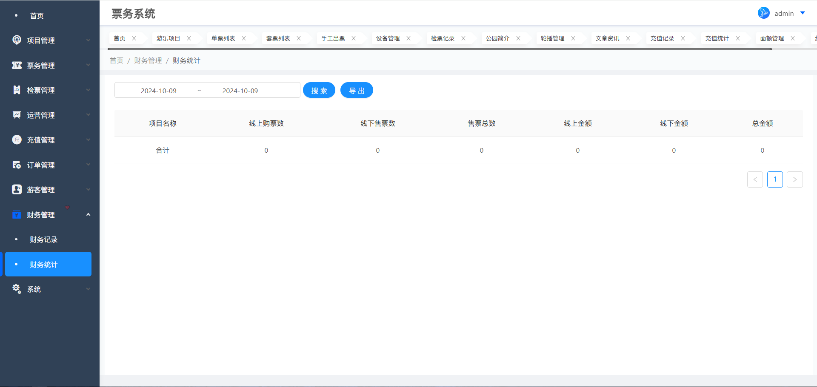Click the 游客管理 person icon
Screen dimensions: 817x387
[17, 189]
